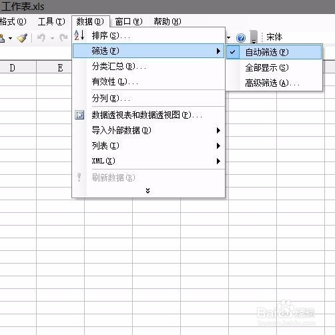
Task: Expand the 列表(I) submenu arrow
Action: click(218, 145)
